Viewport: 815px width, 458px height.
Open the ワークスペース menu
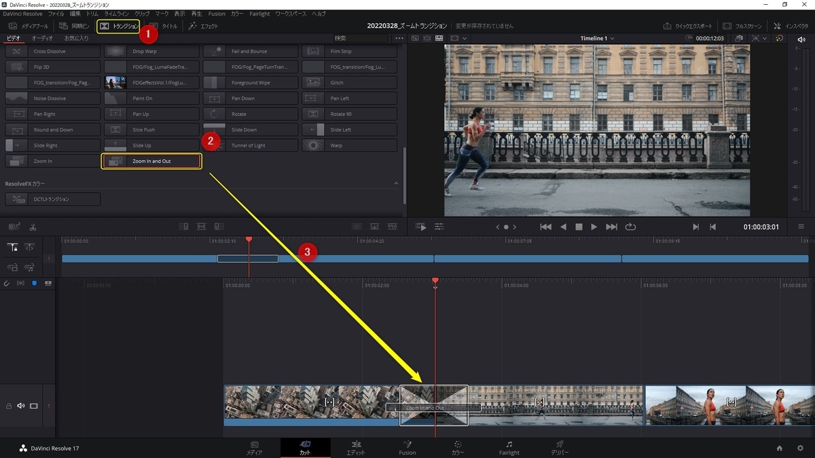(291, 14)
